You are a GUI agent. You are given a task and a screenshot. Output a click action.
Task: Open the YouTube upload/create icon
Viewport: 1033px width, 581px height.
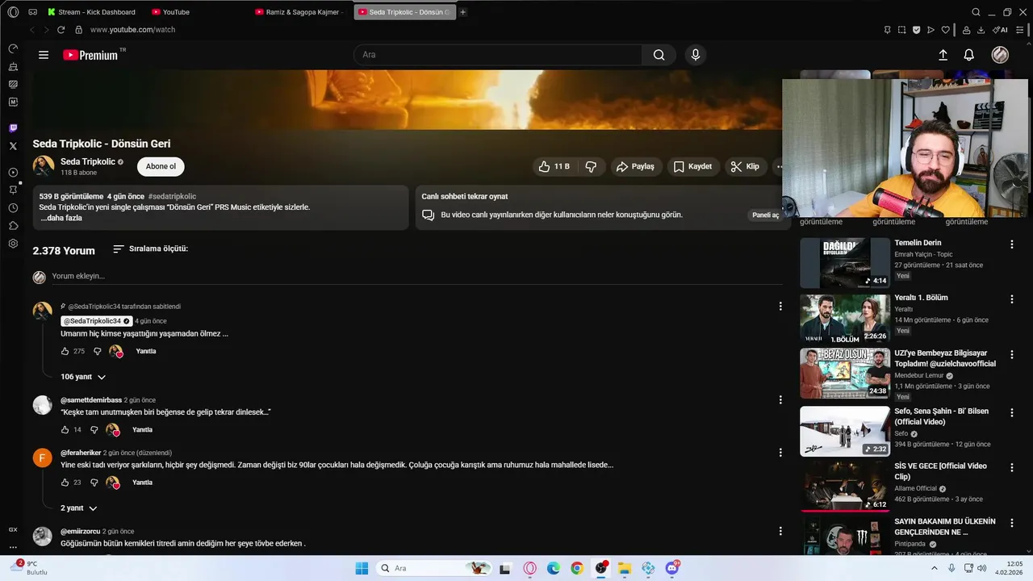943,55
